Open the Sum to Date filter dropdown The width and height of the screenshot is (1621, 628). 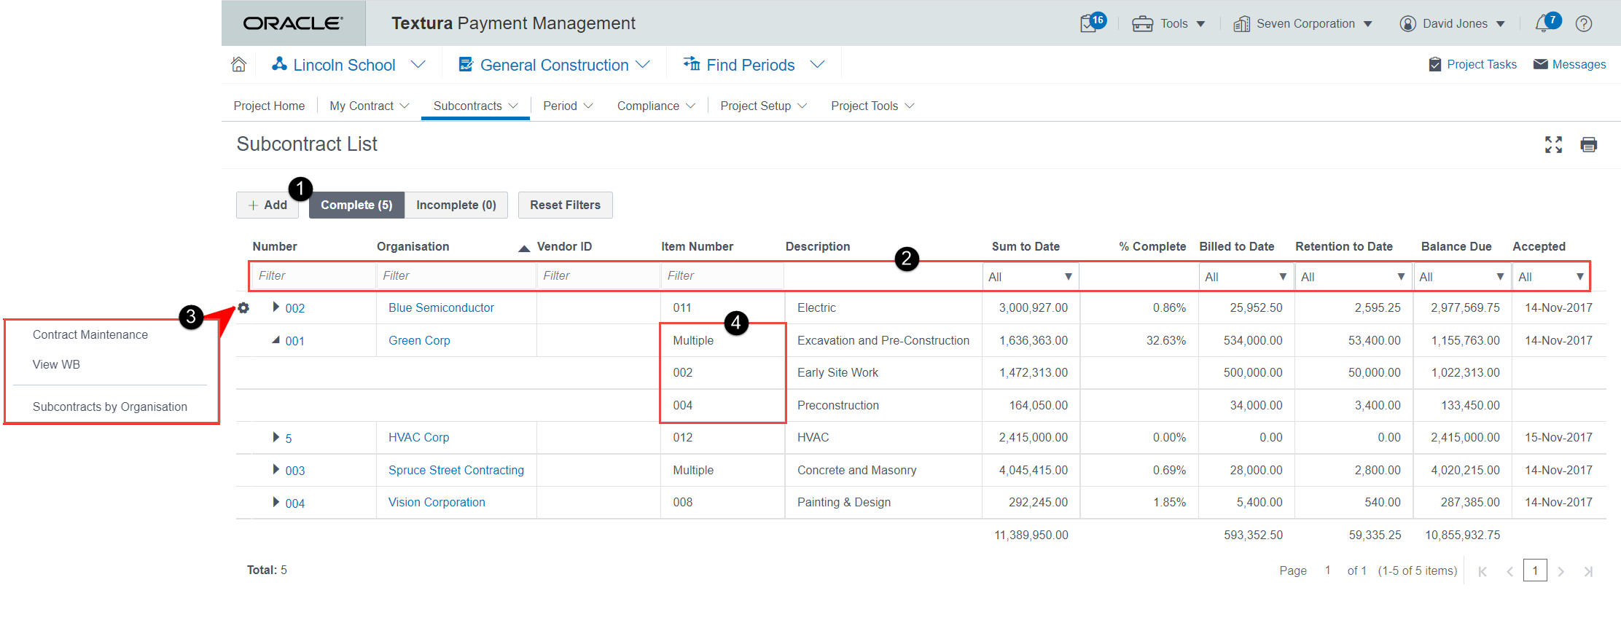(1030, 277)
